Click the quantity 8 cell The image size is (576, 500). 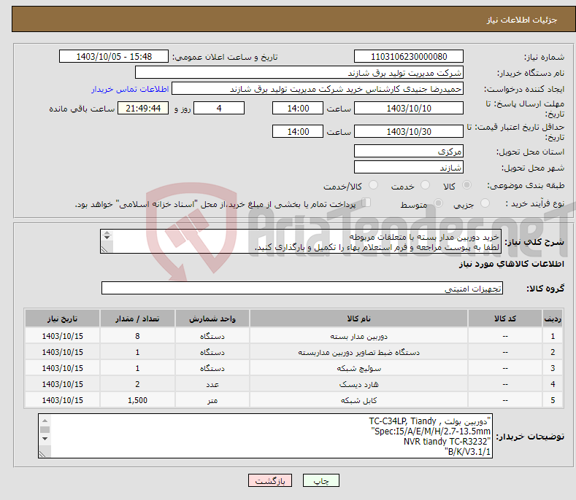pos(137,336)
